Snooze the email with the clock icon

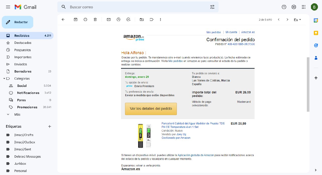click(x=118, y=19)
